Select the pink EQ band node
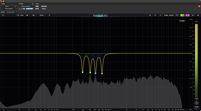 coord(102,73)
